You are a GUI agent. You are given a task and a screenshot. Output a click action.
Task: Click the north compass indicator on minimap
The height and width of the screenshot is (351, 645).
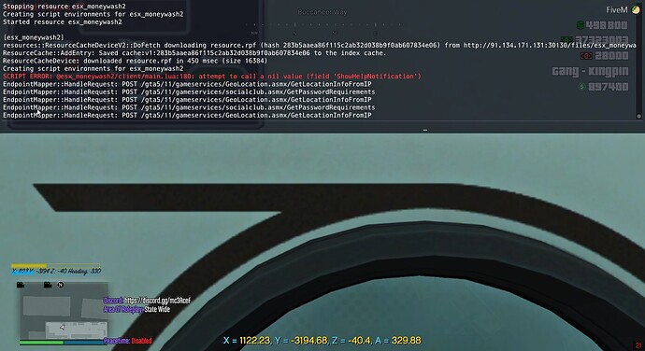[x=61, y=285]
